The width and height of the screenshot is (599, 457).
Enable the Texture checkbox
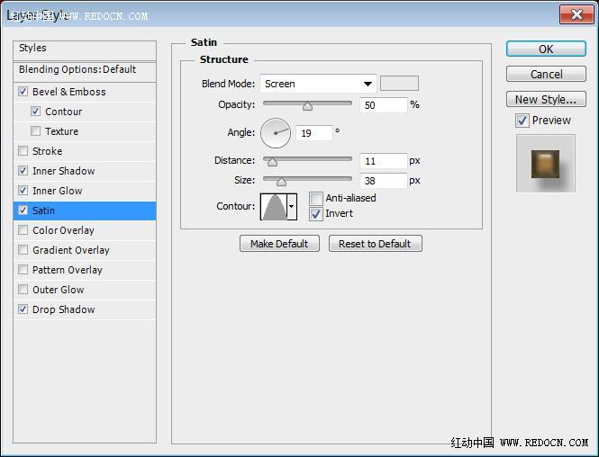35,131
